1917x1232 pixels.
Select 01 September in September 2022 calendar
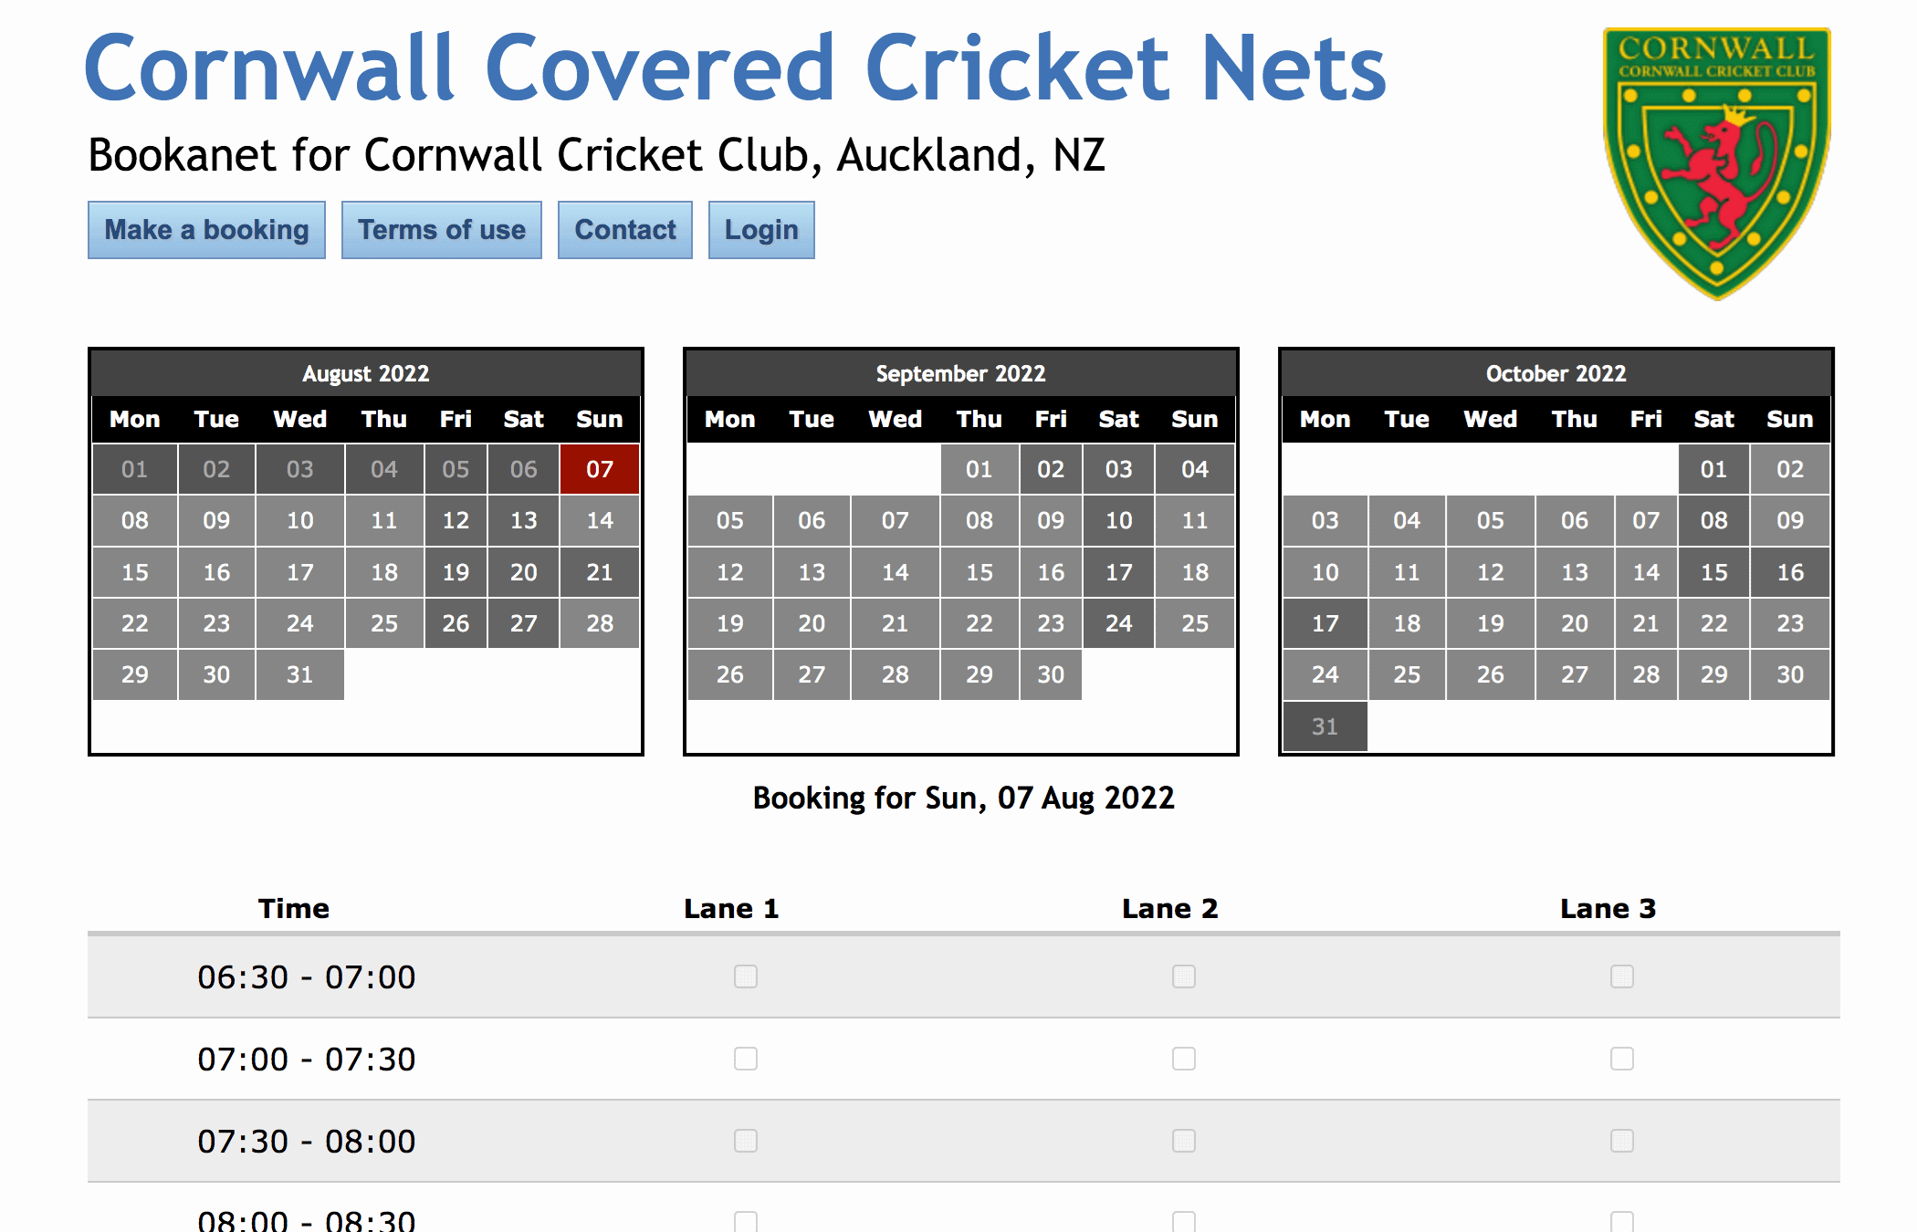pos(979,469)
